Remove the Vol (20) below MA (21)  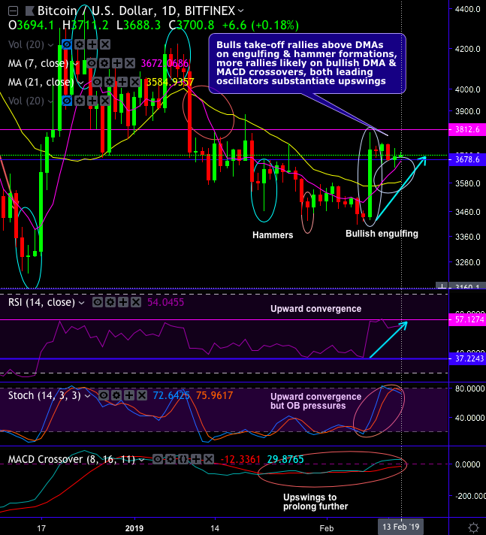pyautogui.click(x=105, y=101)
